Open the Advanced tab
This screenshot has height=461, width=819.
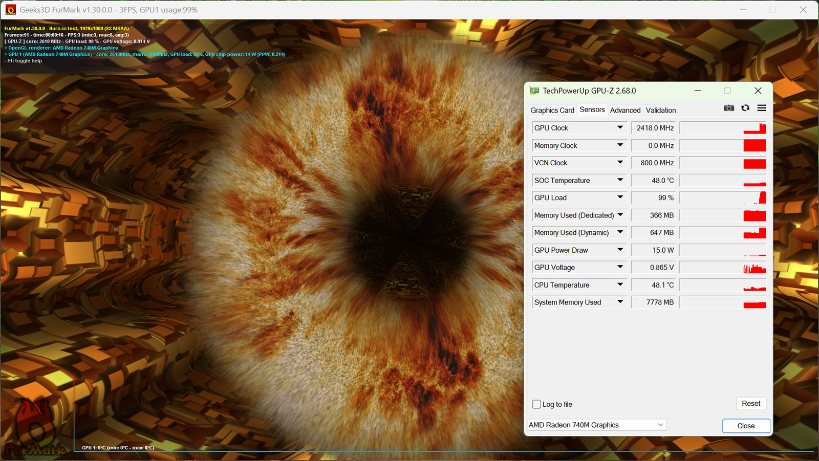coord(625,111)
